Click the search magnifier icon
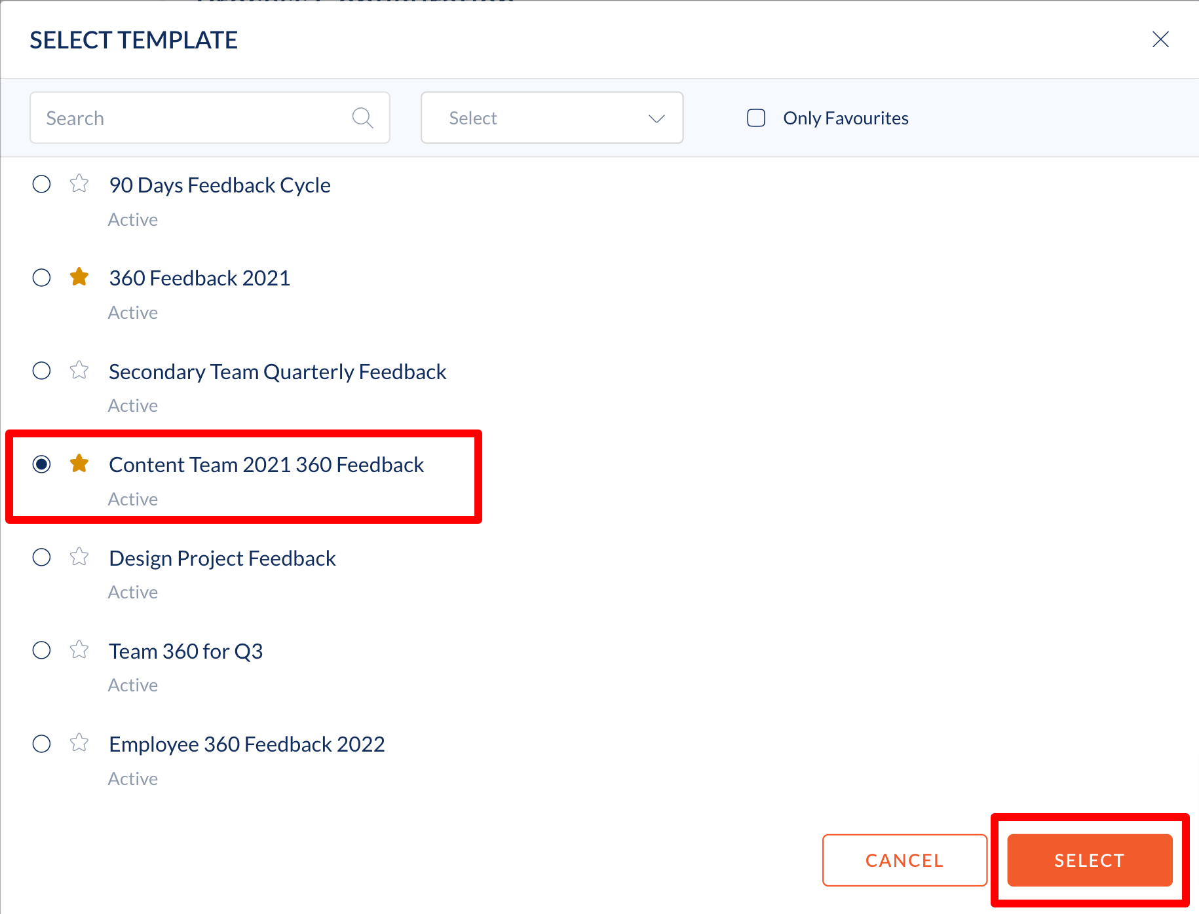Screen dimensions: 1199x914 tap(362, 118)
